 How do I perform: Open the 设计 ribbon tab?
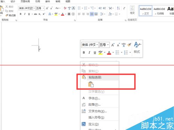[13, 1]
